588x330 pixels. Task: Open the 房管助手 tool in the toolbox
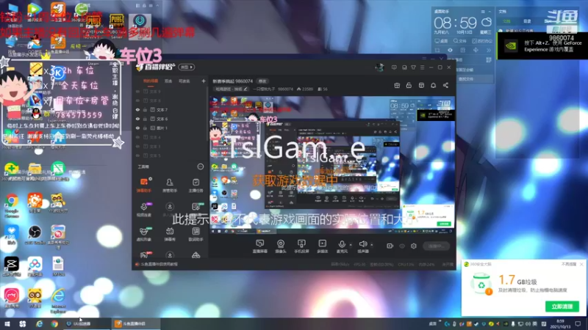tap(170, 185)
